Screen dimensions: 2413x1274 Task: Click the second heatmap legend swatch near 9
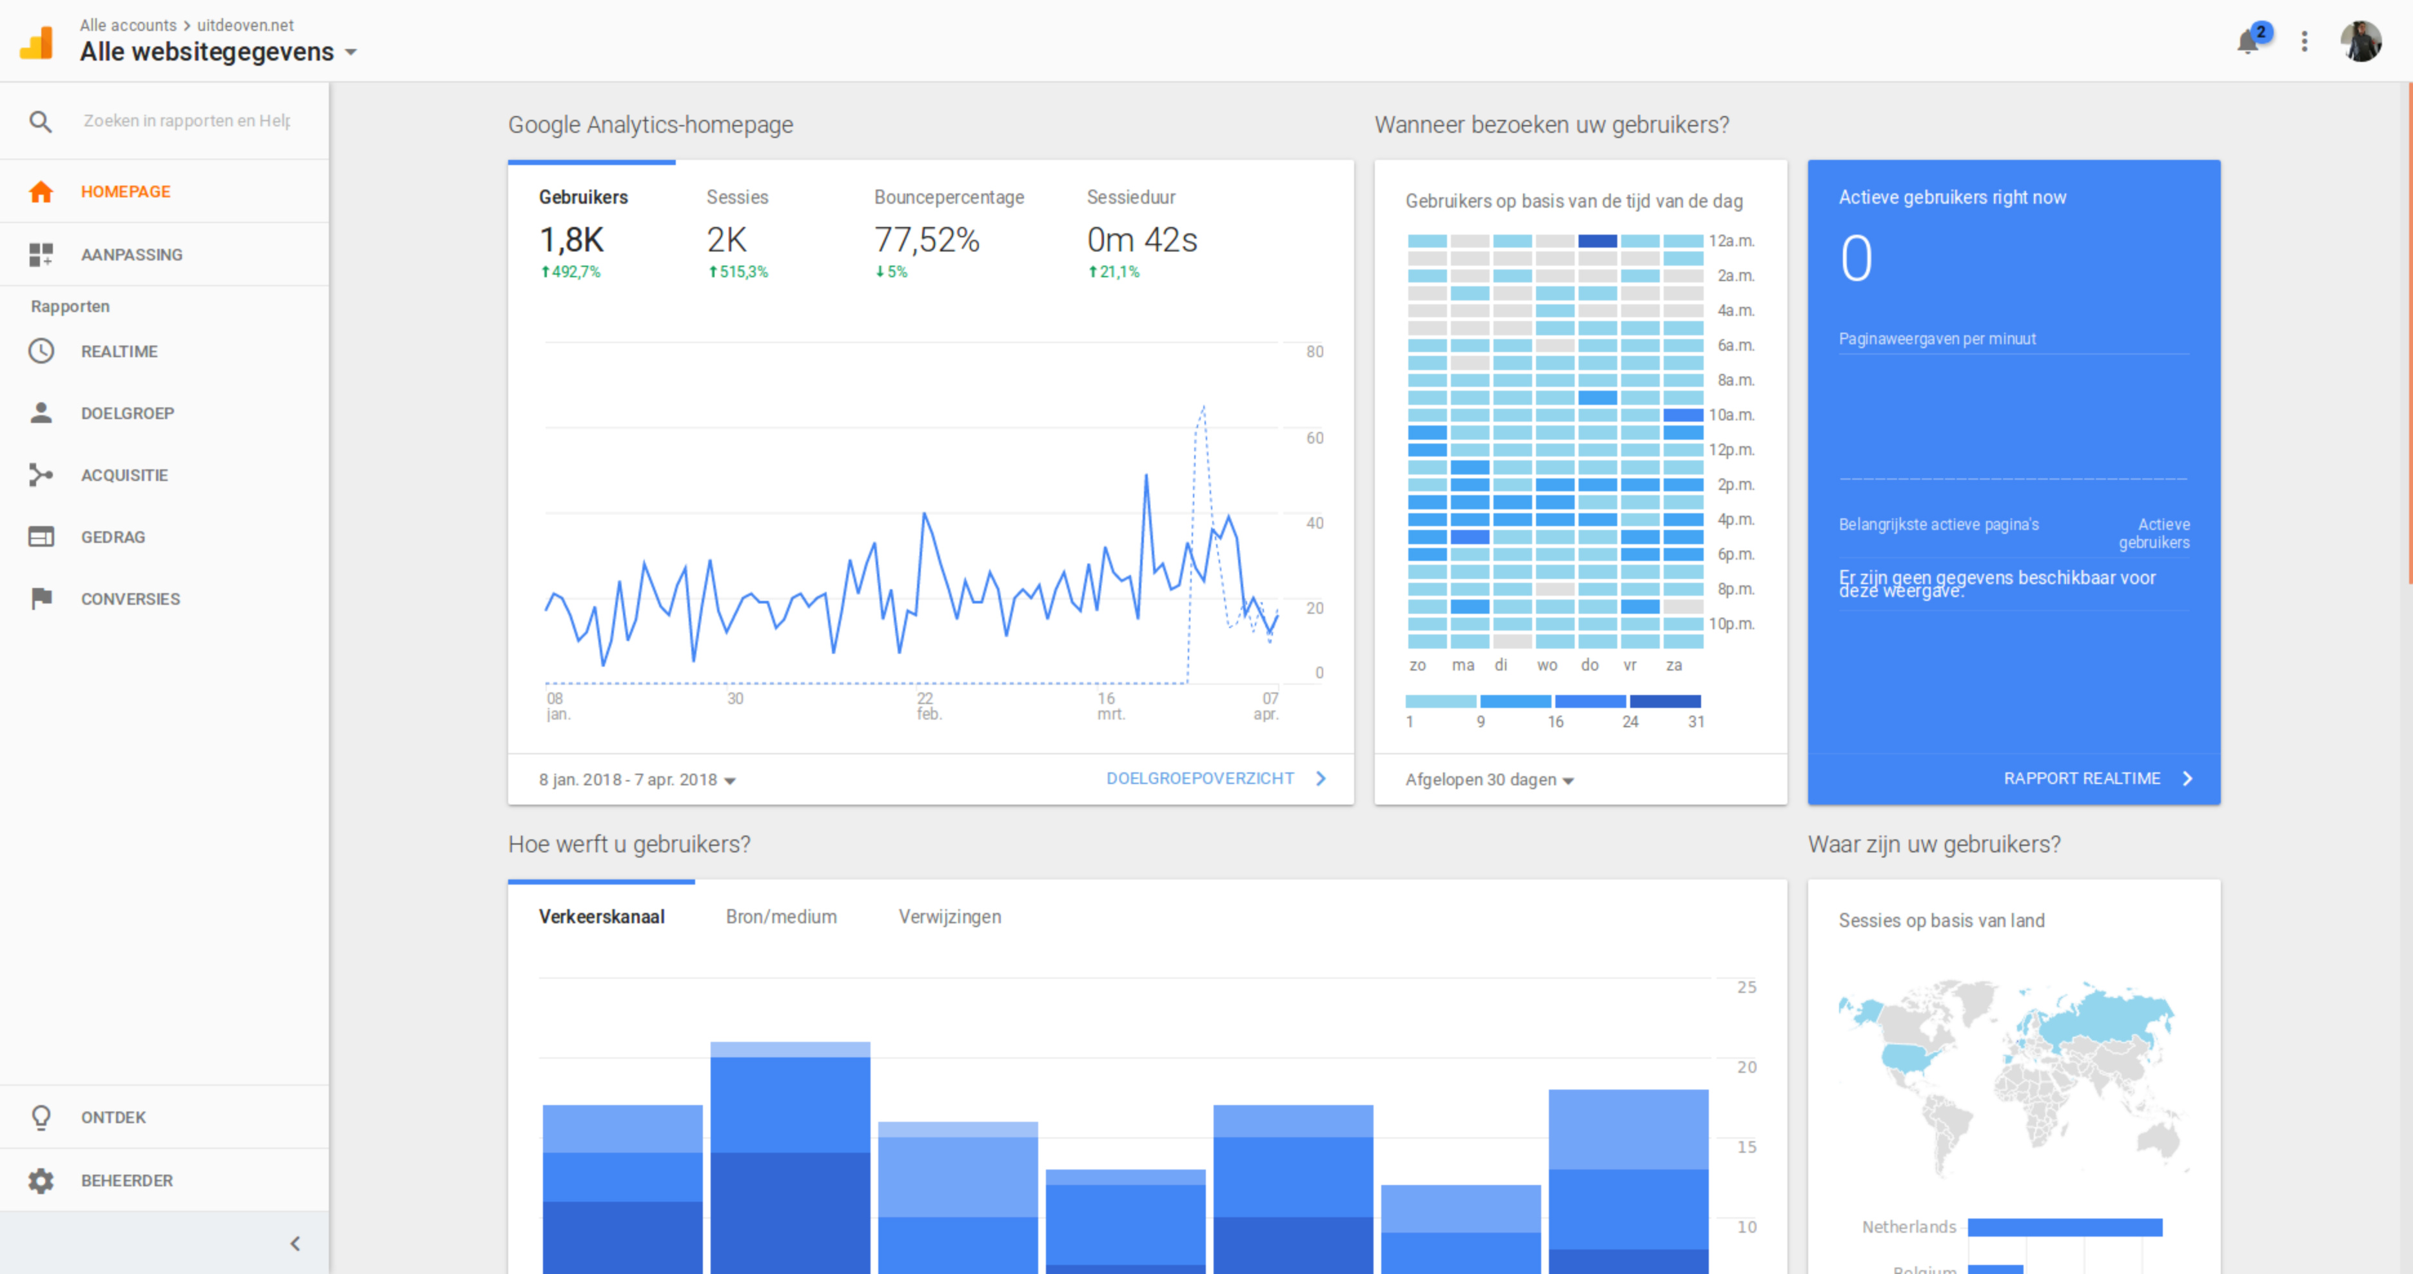[1515, 701]
